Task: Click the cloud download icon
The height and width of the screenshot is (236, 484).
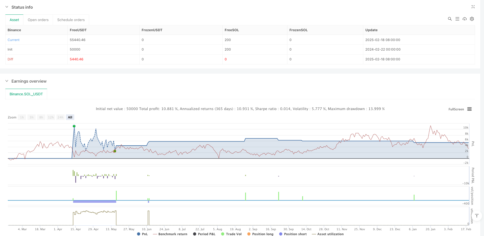Action: tap(465, 19)
